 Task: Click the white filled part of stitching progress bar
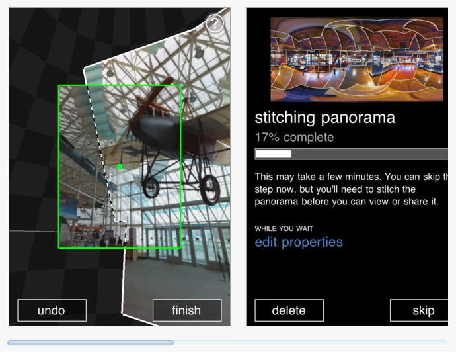274,154
